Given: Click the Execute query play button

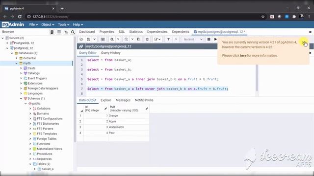Looking at the screenshot, I should (x=215, y=39).
